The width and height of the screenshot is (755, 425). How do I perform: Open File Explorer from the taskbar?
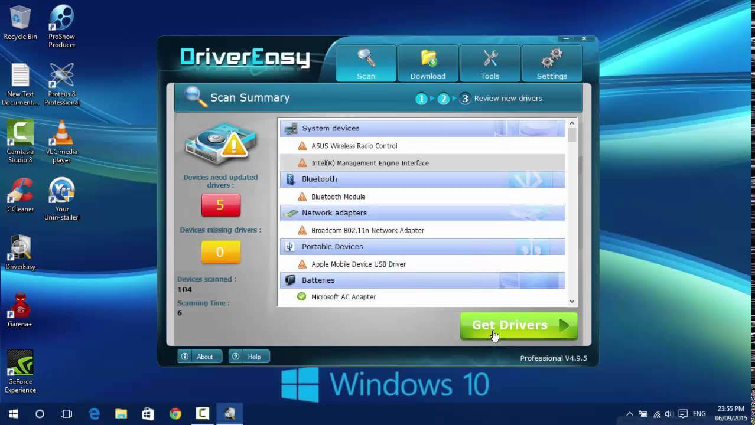click(121, 414)
